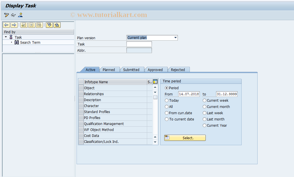Viewport: 294px width, 177px height.
Task: Click the forward arrow navigation icon
Action: pyautogui.click(x=13, y=25)
